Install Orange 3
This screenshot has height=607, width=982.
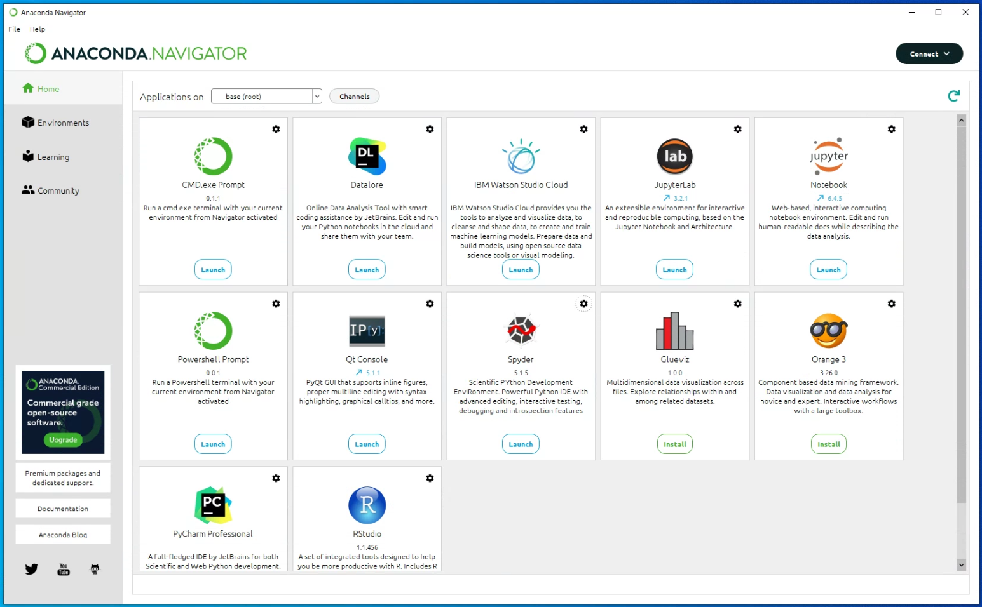click(x=829, y=444)
